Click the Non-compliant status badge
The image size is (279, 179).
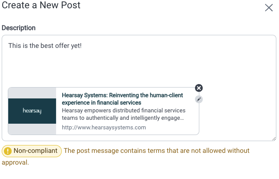tap(32, 151)
